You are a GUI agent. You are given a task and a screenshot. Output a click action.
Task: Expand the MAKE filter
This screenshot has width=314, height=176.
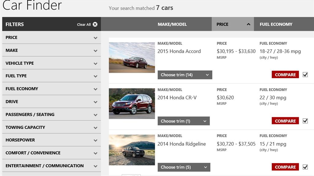pos(52,50)
